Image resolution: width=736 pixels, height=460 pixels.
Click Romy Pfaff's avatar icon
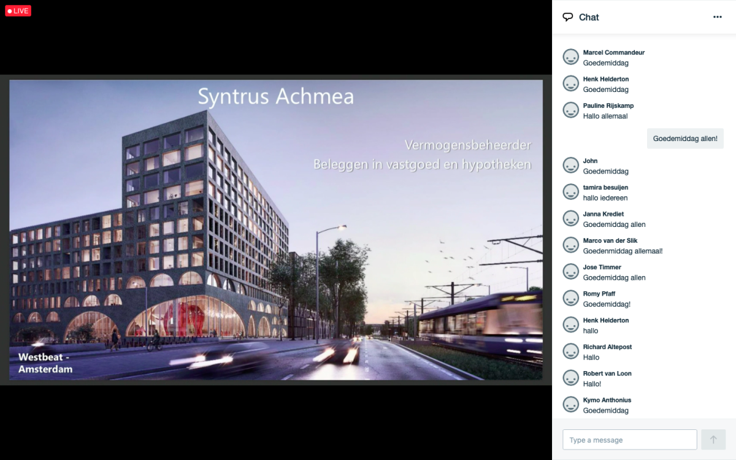[x=571, y=298]
